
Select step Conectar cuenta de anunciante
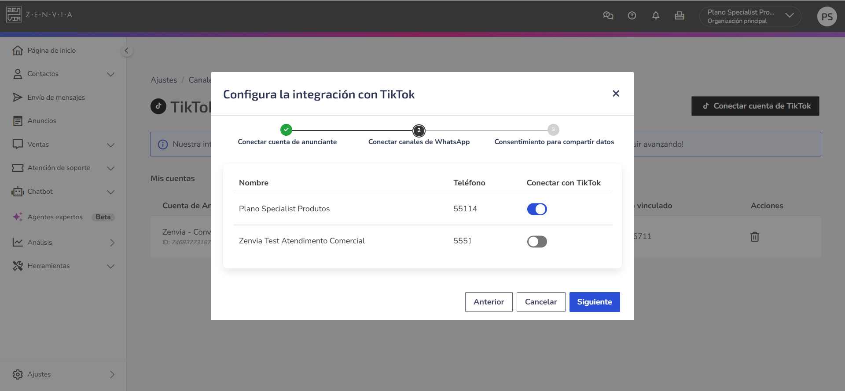[x=287, y=135]
